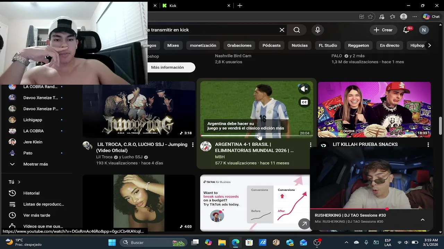Show more filter chips with right arrow
The image size is (444, 249).
coord(429,45)
